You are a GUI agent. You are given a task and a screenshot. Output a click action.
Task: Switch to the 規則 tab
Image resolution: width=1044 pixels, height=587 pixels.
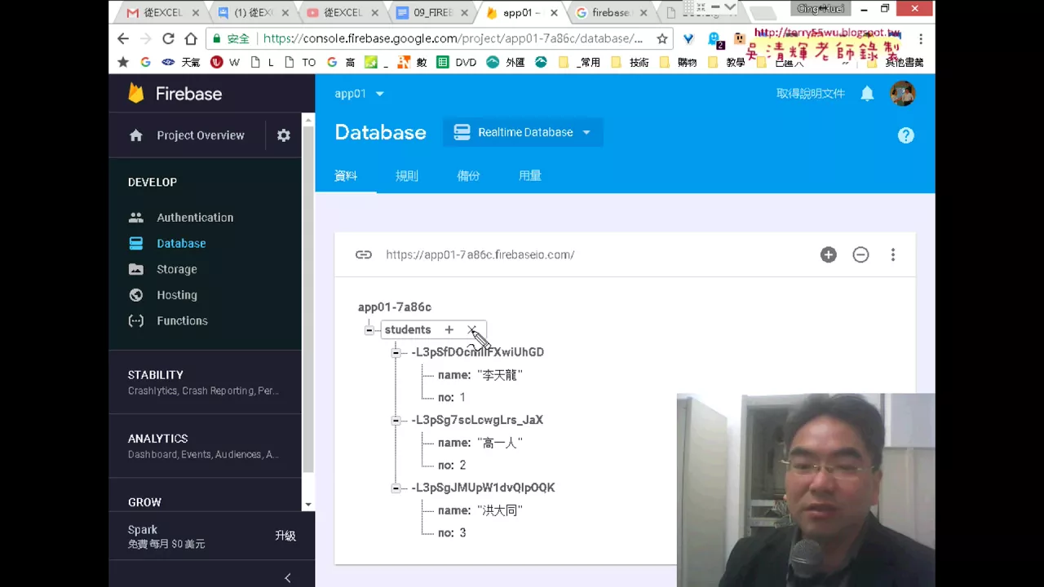click(407, 175)
